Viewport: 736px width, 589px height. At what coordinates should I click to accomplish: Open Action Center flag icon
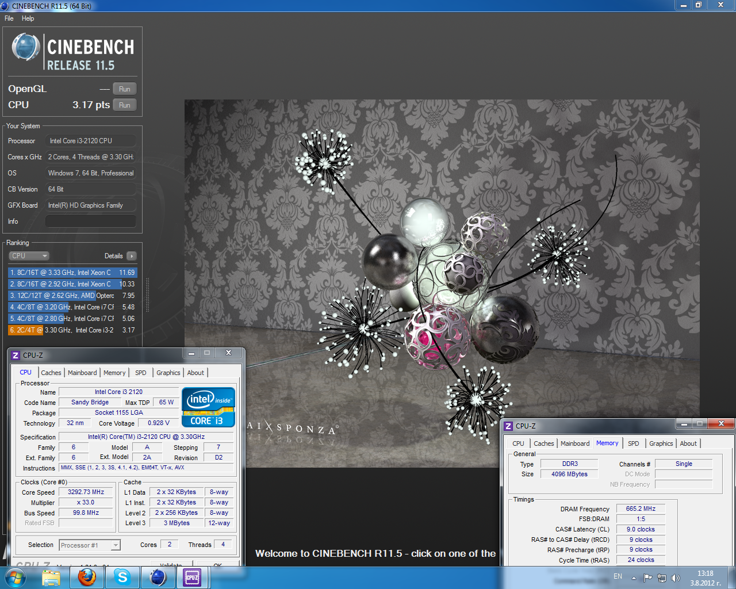648,577
